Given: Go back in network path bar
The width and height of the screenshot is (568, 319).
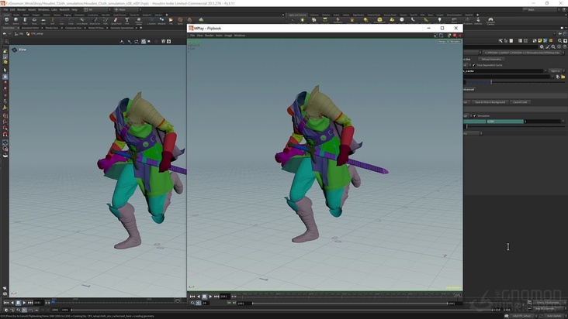Looking at the screenshot, I should click(x=5, y=33).
